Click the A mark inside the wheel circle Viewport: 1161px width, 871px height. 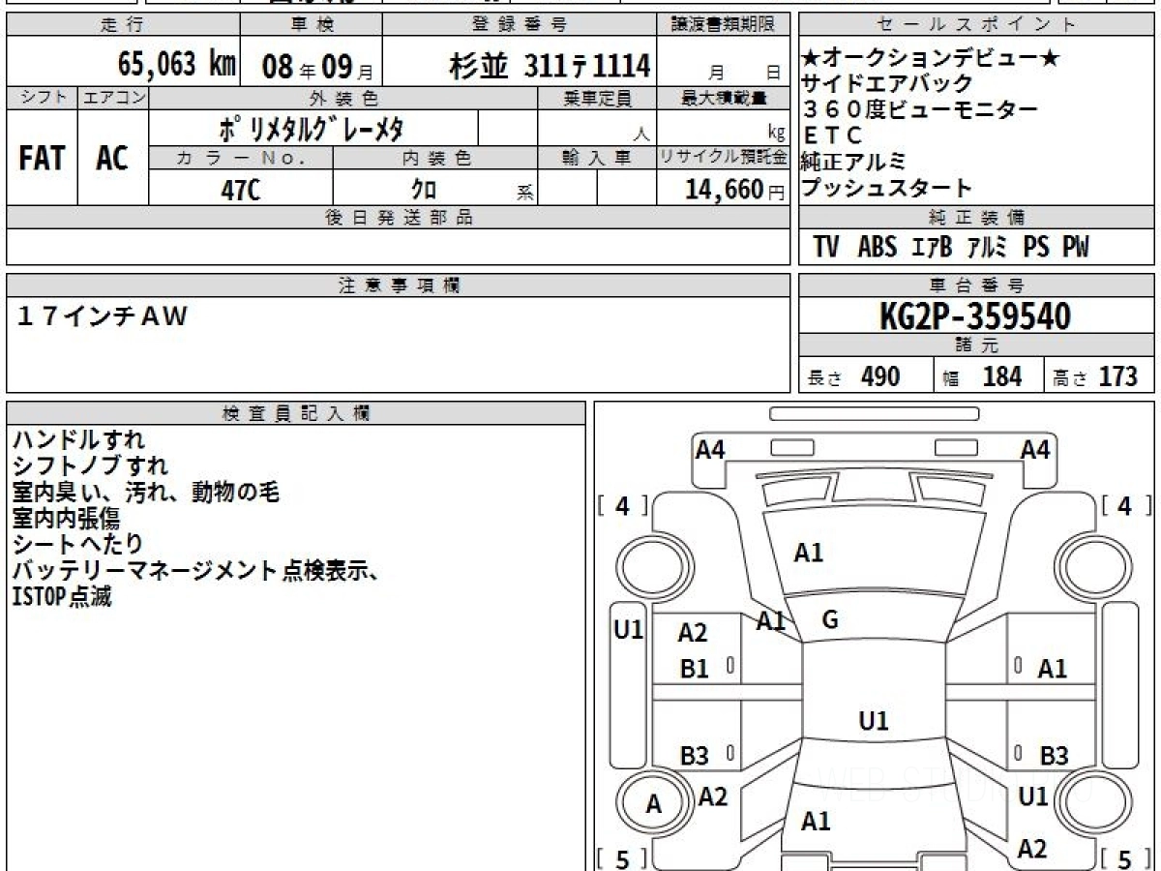[x=654, y=803]
